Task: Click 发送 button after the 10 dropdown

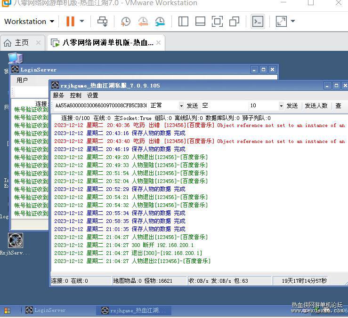Action: [292, 105]
